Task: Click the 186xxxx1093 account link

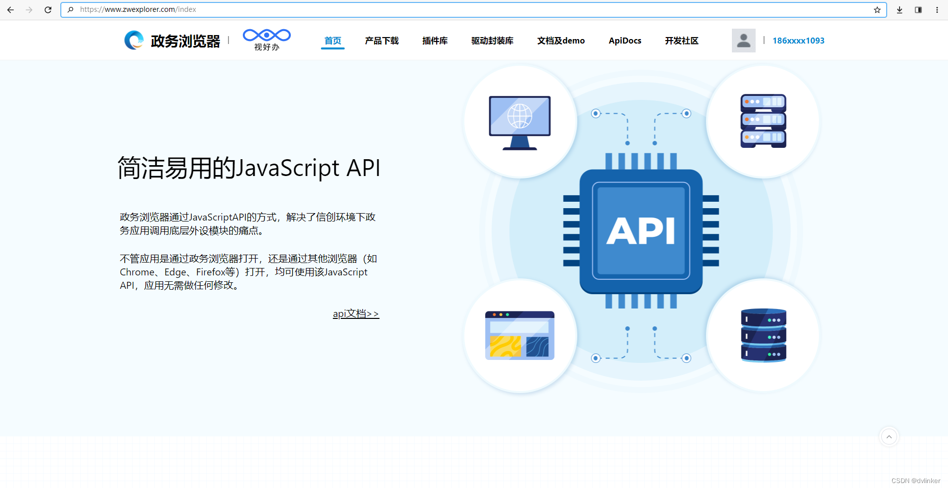Action: 799,41
